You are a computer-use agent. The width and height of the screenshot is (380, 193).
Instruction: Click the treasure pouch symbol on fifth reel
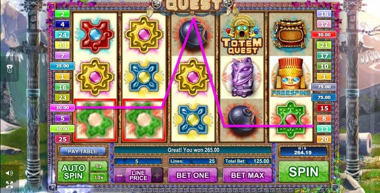click(290, 34)
